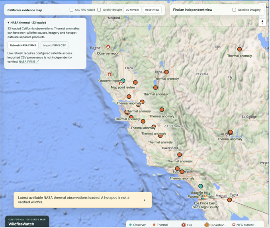Click the Medford city label
Image resolution: width=270 pixels, height=228 pixels.
coord(114,18)
